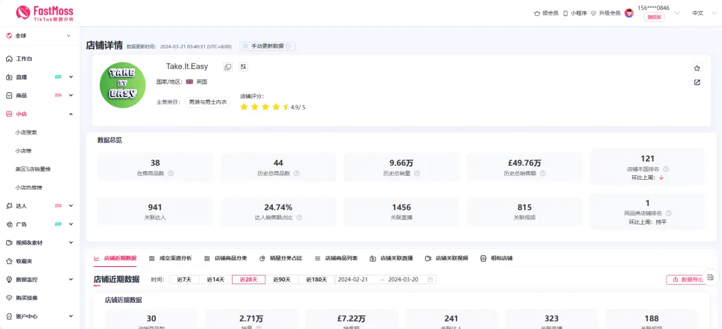
Task: Favorite this shop with the star icon
Action: [x=697, y=68]
